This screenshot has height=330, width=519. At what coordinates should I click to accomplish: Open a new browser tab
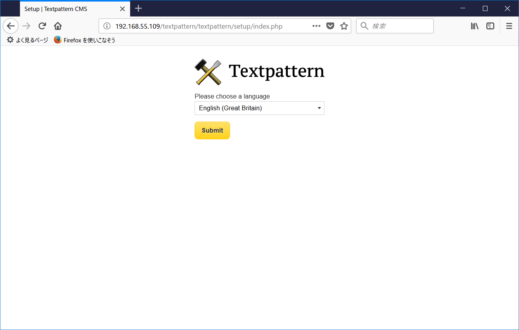[138, 8]
